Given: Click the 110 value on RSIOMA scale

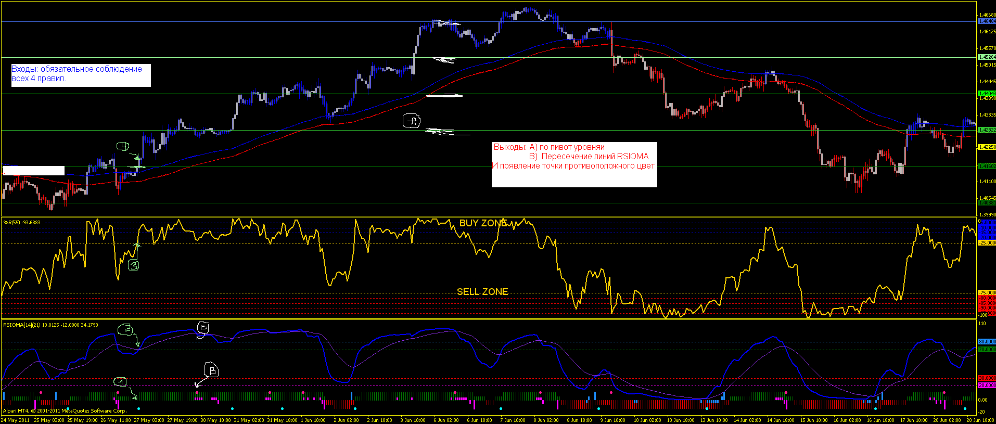Looking at the screenshot, I should (982, 324).
